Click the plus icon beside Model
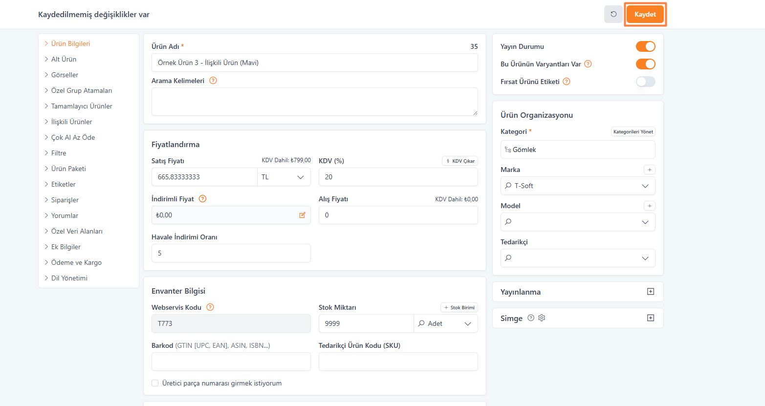The image size is (765, 406). 649,206
